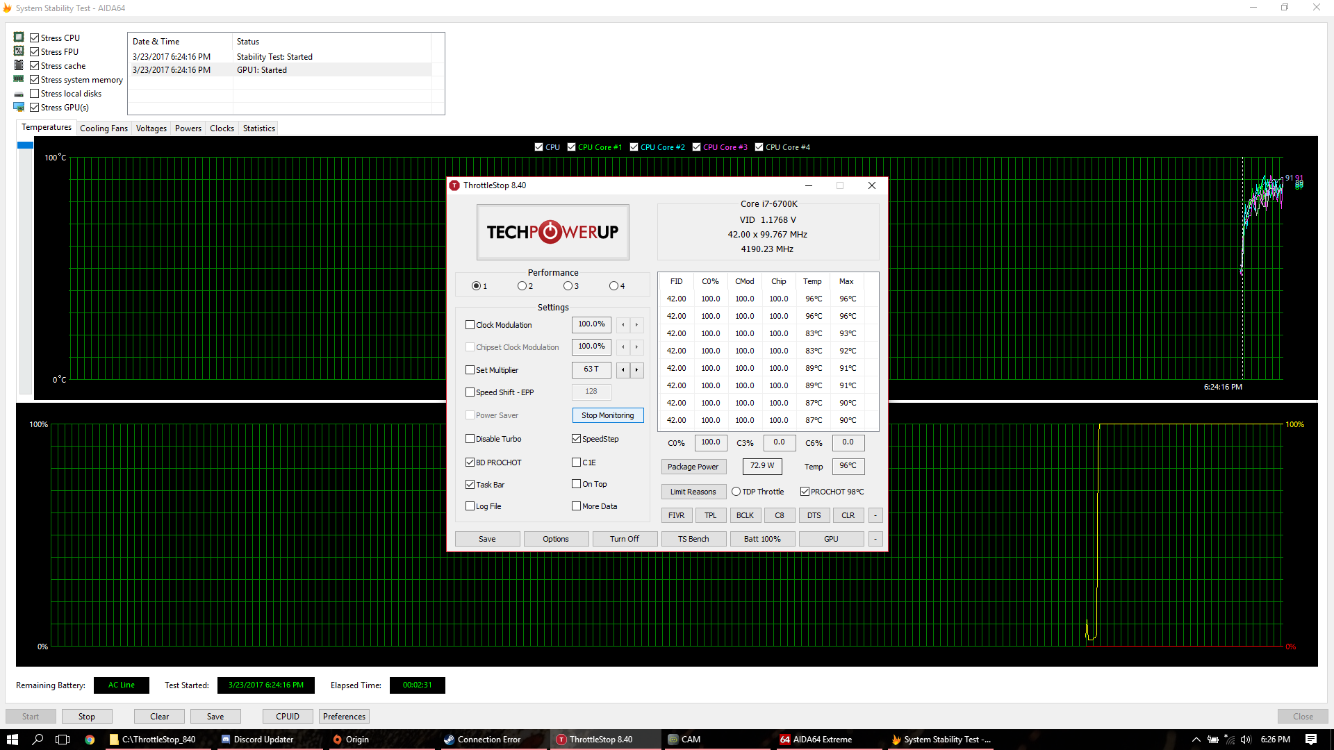The height and width of the screenshot is (750, 1334).
Task: Decrease Set Multiplier value arrow
Action: 623,370
